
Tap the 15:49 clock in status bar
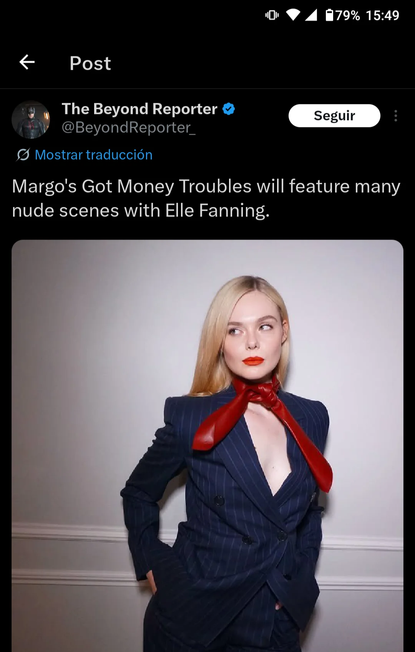(382, 15)
